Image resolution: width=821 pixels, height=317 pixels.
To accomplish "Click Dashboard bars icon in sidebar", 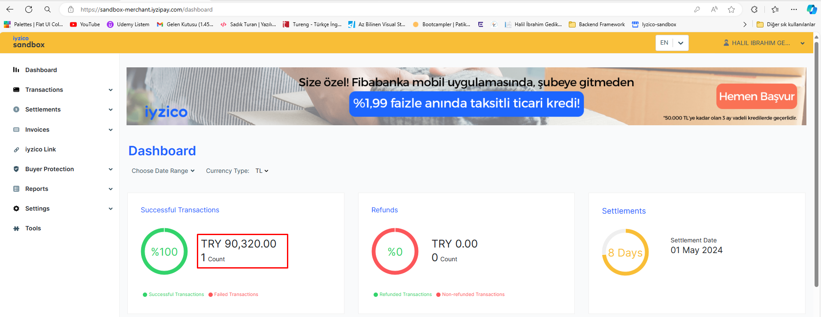I will (16, 69).
